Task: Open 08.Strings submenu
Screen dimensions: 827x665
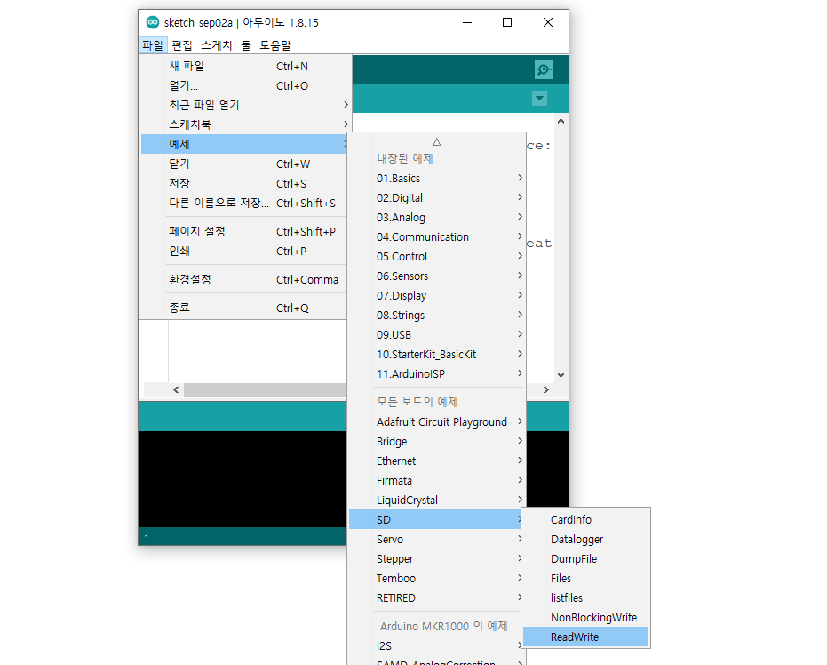Action: coord(437,315)
